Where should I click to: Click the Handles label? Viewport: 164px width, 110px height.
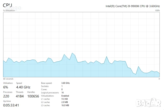[31, 92]
